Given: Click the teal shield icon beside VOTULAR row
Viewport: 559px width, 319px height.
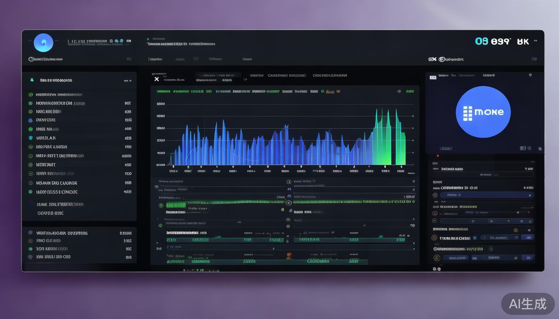Looking at the screenshot, I should [x=30, y=138].
